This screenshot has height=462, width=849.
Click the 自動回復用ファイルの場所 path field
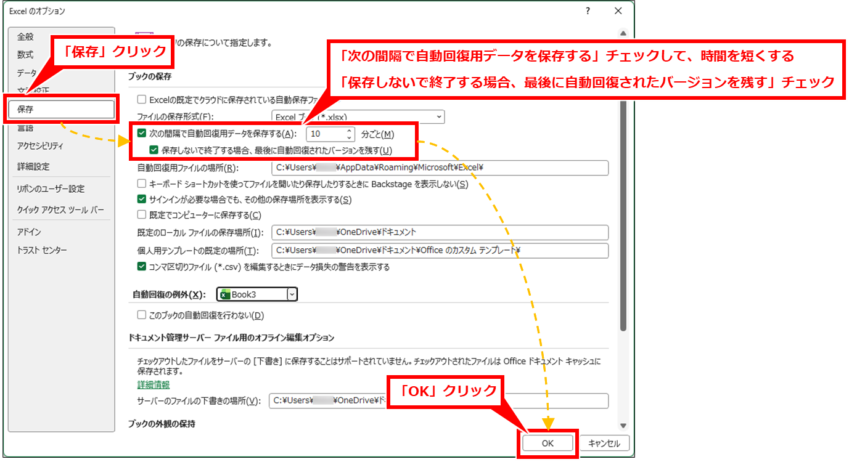click(439, 168)
